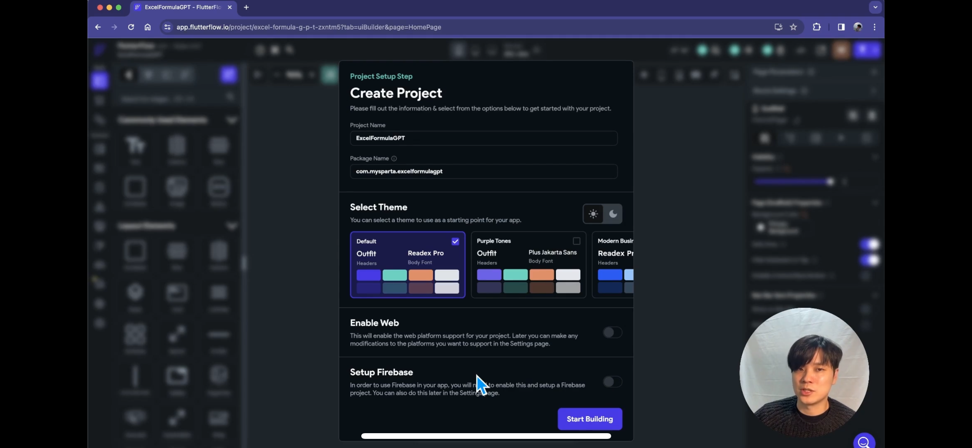Open the tab search dropdown

(x=875, y=7)
